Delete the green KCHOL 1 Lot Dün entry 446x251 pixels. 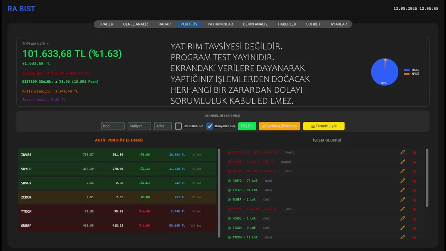tap(414, 219)
